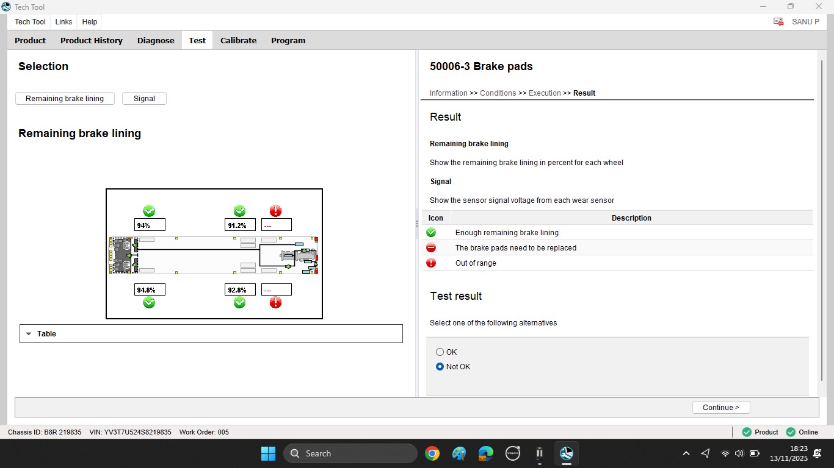Viewport: 834px width, 468px height.
Task: Open the Volvo app in the taskbar
Action: tap(513, 453)
